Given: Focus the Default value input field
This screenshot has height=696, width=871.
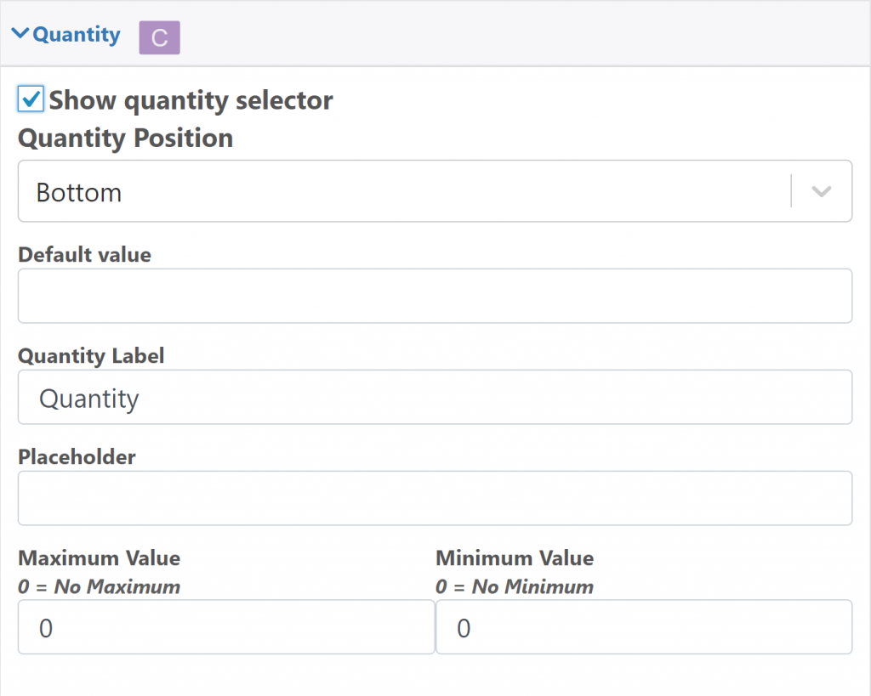Looking at the screenshot, I should click(435, 296).
